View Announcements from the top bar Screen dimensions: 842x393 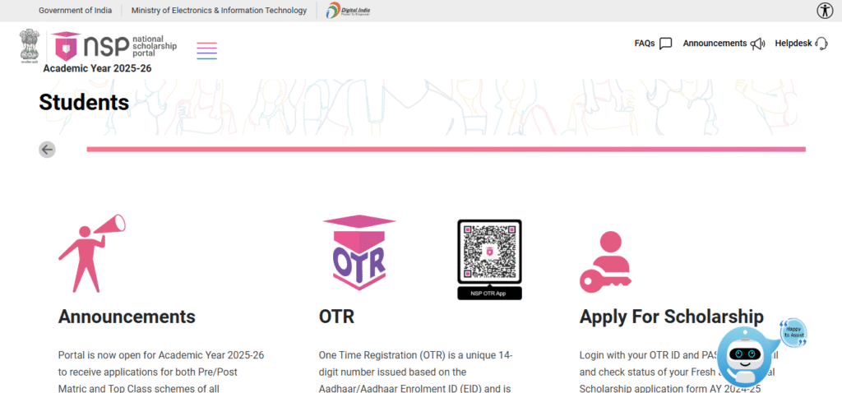723,44
